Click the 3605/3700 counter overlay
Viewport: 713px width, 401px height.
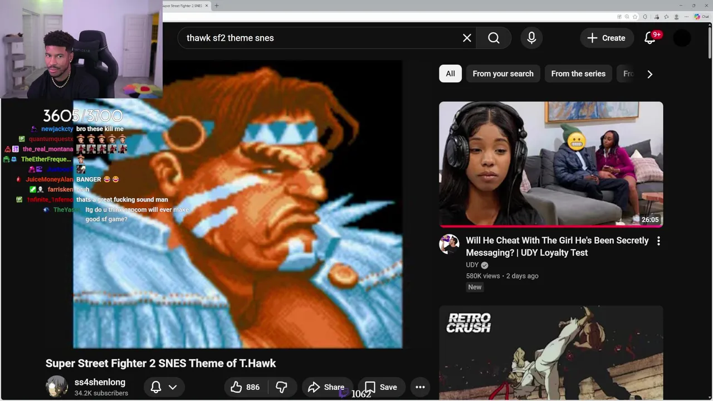click(x=83, y=116)
